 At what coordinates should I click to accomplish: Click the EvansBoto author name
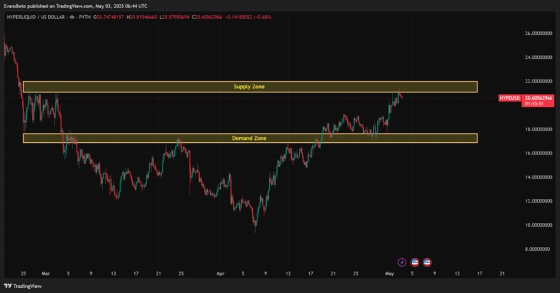click(x=15, y=4)
